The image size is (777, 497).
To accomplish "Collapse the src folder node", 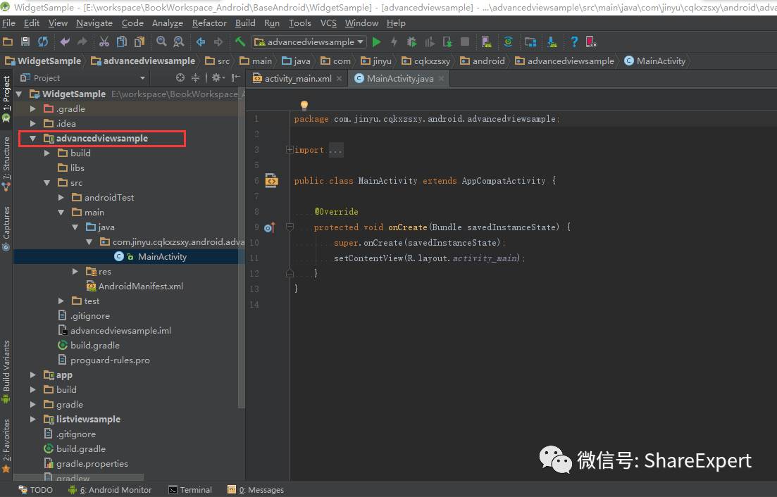I will click(47, 183).
